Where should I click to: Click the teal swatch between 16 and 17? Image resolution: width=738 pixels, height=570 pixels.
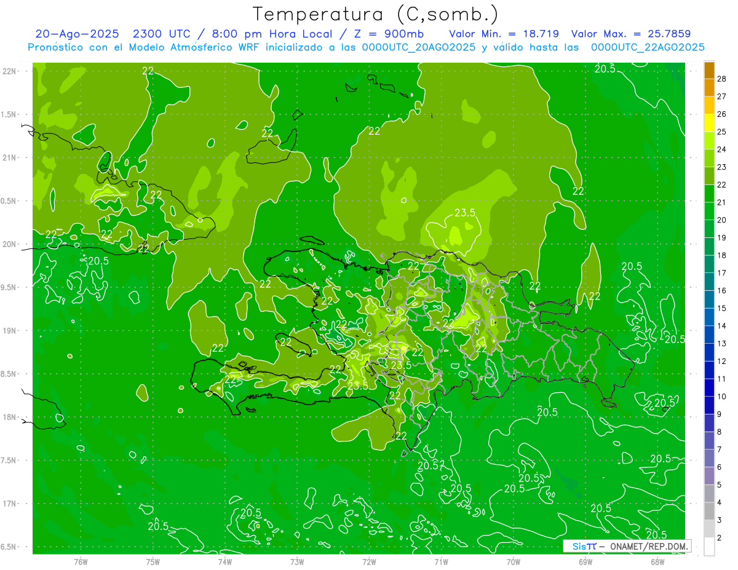pos(709,282)
